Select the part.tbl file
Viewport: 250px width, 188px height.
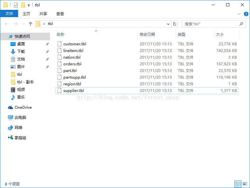tap(147, 71)
